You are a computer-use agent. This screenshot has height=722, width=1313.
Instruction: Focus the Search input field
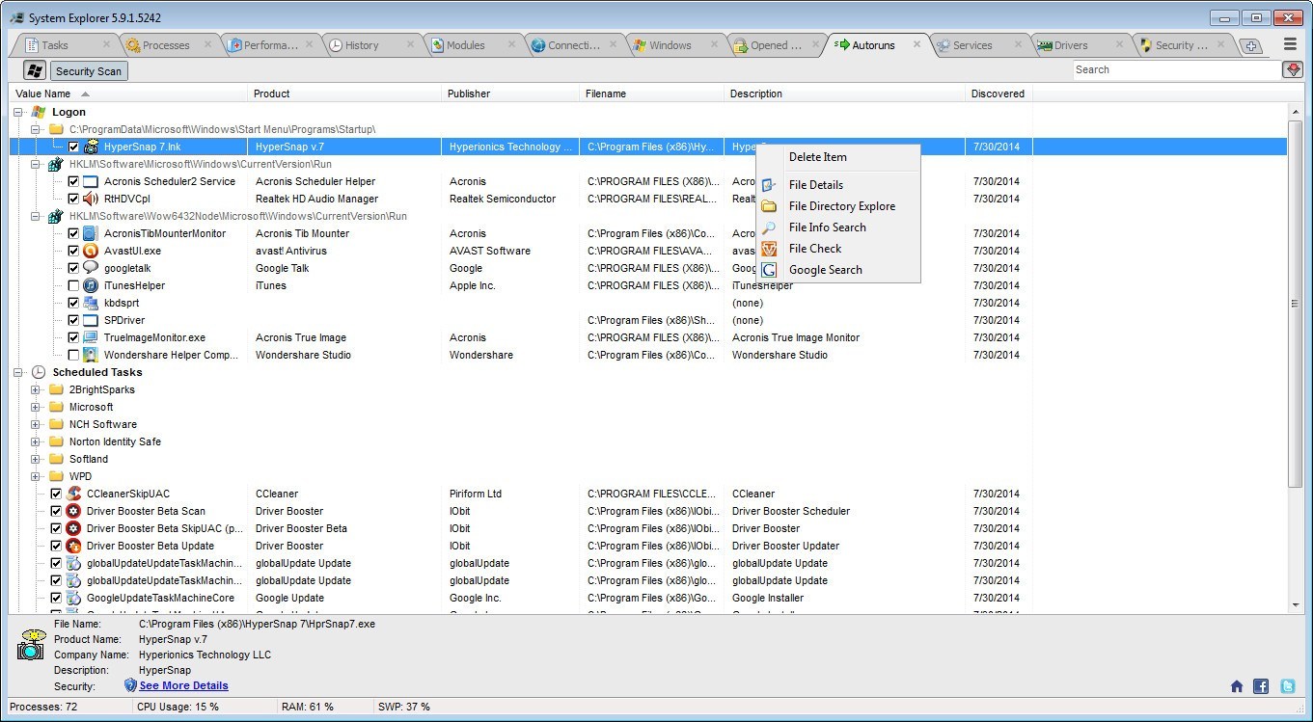coord(1176,69)
